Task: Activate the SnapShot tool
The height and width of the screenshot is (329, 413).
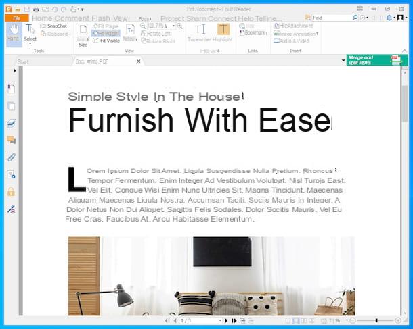Action: [x=53, y=26]
